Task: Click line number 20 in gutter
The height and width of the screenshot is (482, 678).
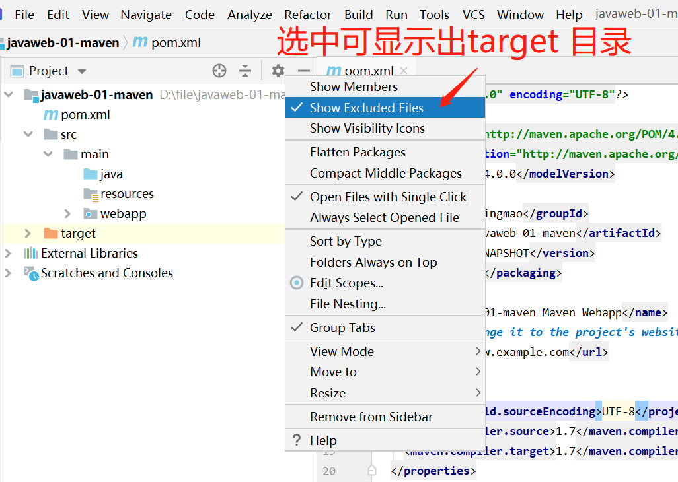Action: [x=328, y=471]
